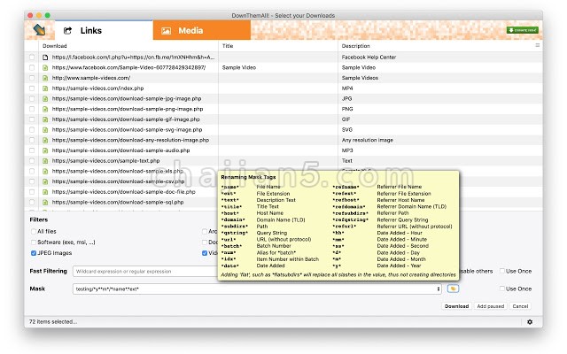
Task: Click the file icon of Sample-Video facebook row
Action: pos(45,67)
